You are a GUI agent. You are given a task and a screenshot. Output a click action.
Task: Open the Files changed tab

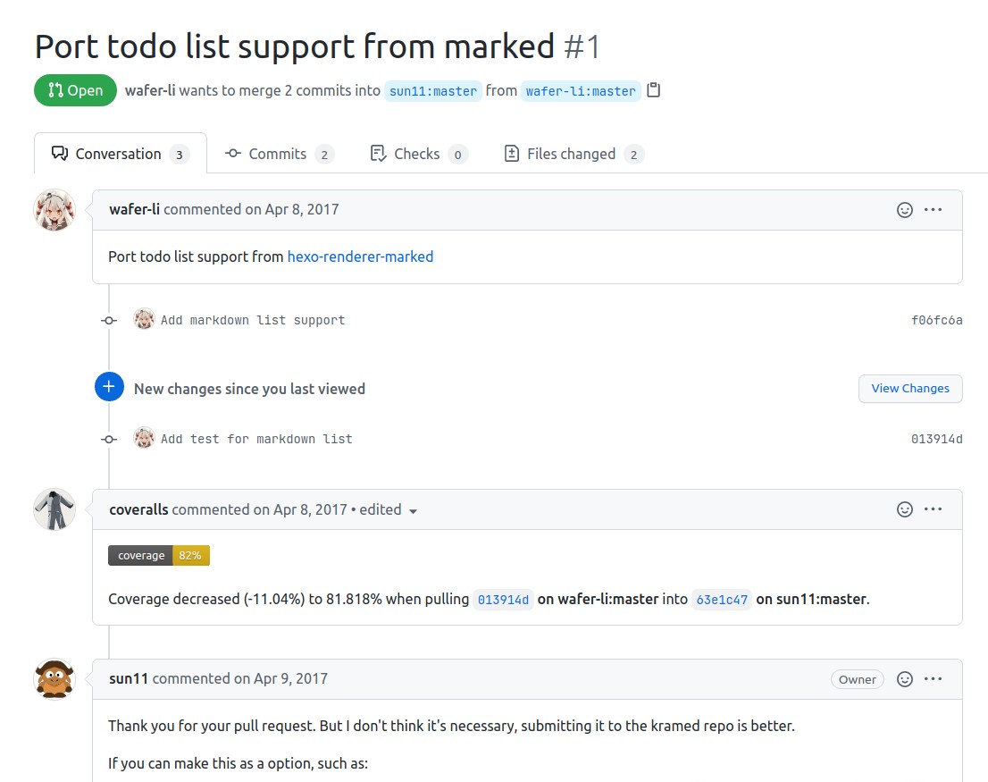click(573, 154)
